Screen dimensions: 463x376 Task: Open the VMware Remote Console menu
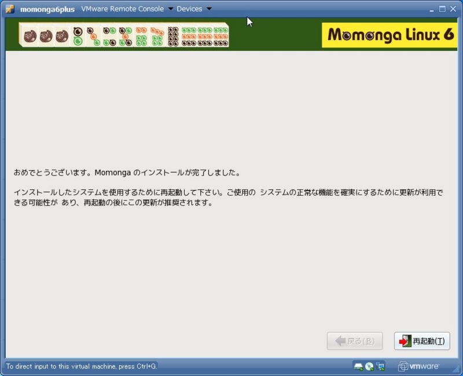(122, 9)
